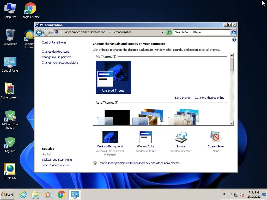Select the Control Panel desktop icon
Image resolution: width=267 pixels, height=200 pixels.
tap(10, 65)
